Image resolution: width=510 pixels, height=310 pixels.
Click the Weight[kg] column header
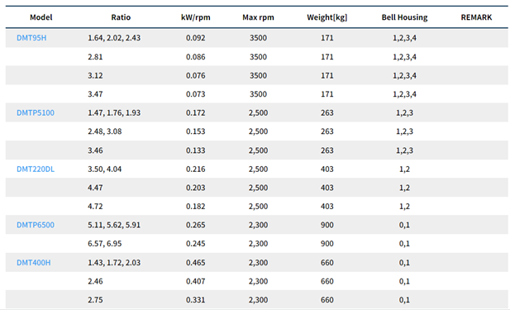click(x=326, y=17)
